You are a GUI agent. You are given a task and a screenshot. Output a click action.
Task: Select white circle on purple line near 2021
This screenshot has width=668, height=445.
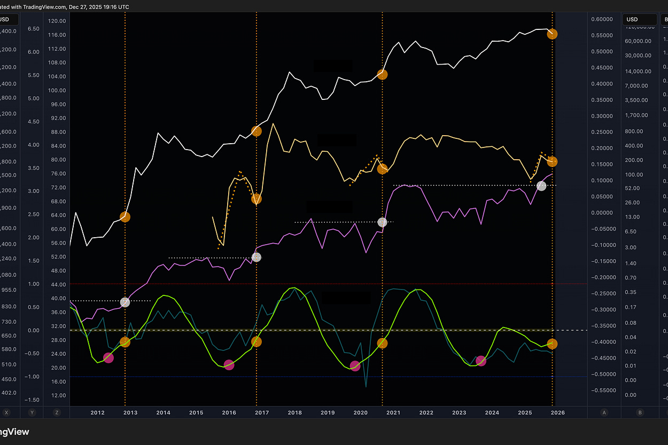(382, 222)
